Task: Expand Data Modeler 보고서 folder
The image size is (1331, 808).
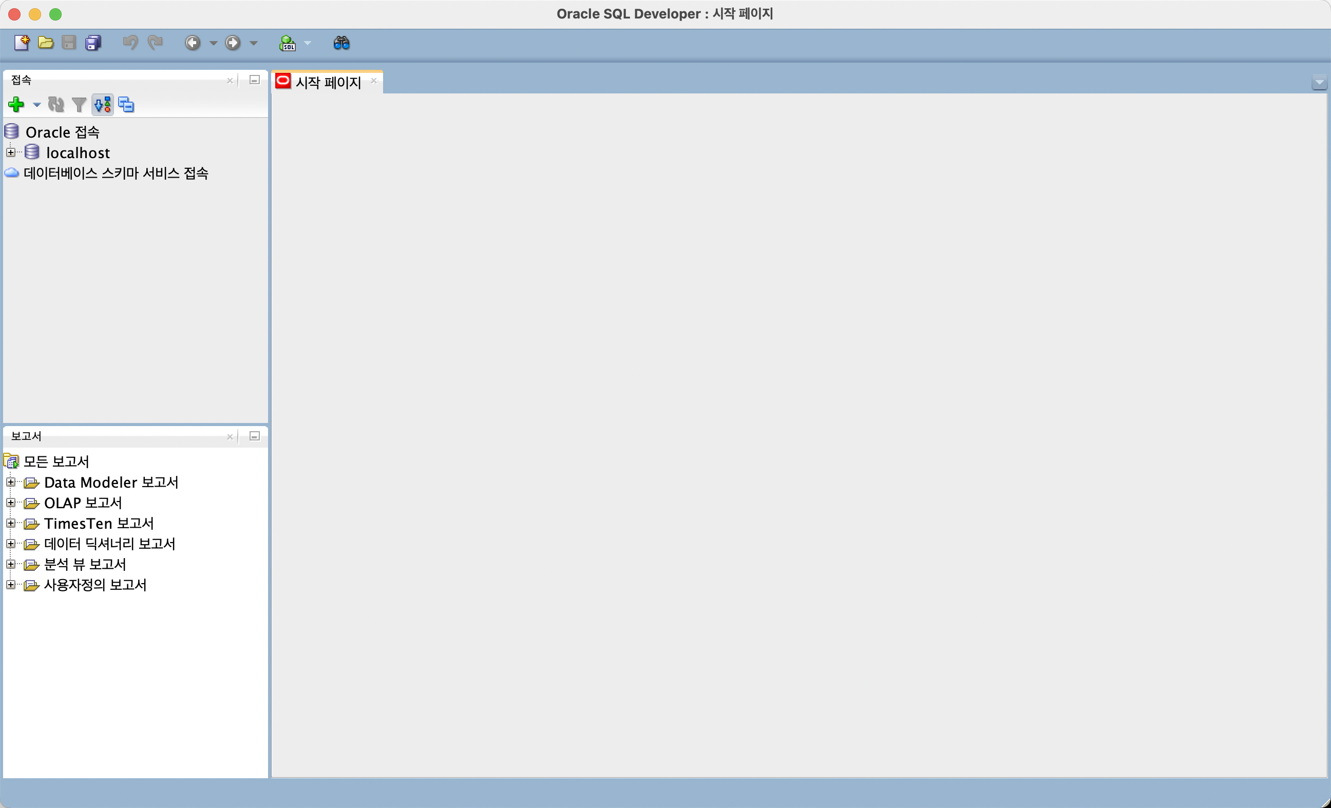Action: click(10, 482)
